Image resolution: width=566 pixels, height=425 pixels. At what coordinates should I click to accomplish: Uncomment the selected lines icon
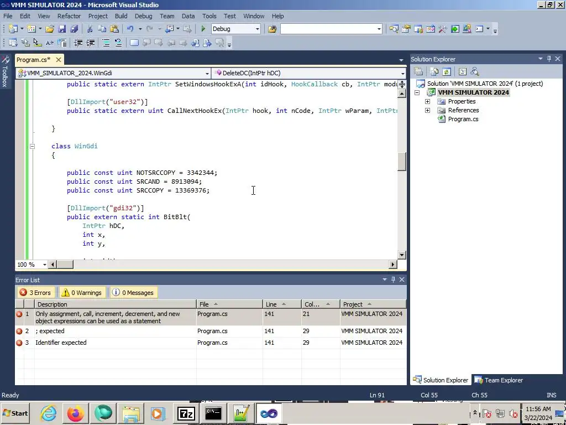coord(118,43)
